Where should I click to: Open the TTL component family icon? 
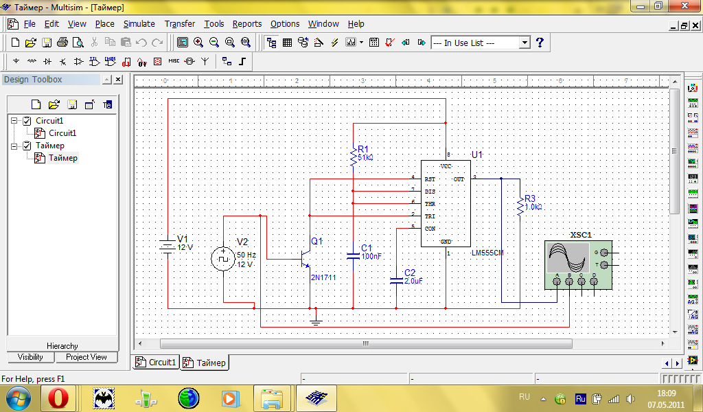pos(95,61)
